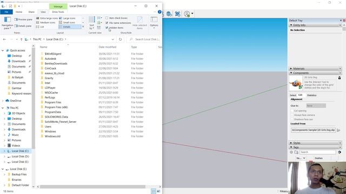Click the Options button in ribbon
This screenshot has height=194, width=346.
154,23
